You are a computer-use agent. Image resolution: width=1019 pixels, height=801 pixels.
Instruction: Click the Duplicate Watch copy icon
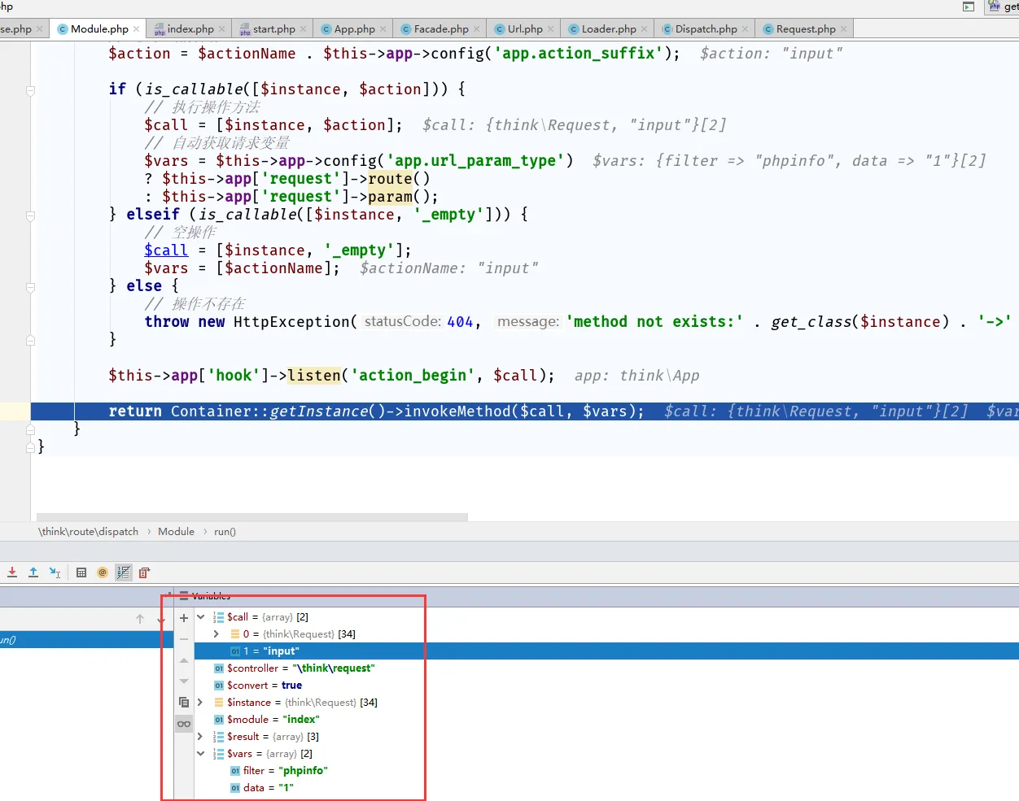pyautogui.click(x=184, y=702)
